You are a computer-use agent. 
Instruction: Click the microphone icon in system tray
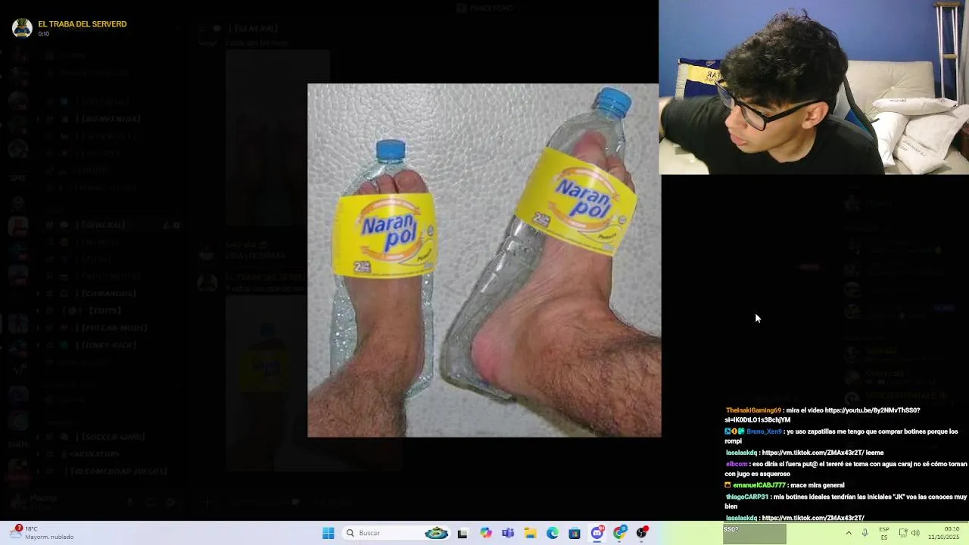[865, 533]
